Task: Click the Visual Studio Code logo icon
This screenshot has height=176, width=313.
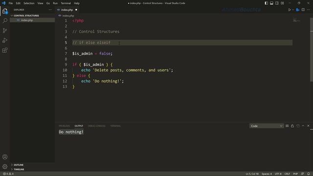Action: click(x=3, y=3)
